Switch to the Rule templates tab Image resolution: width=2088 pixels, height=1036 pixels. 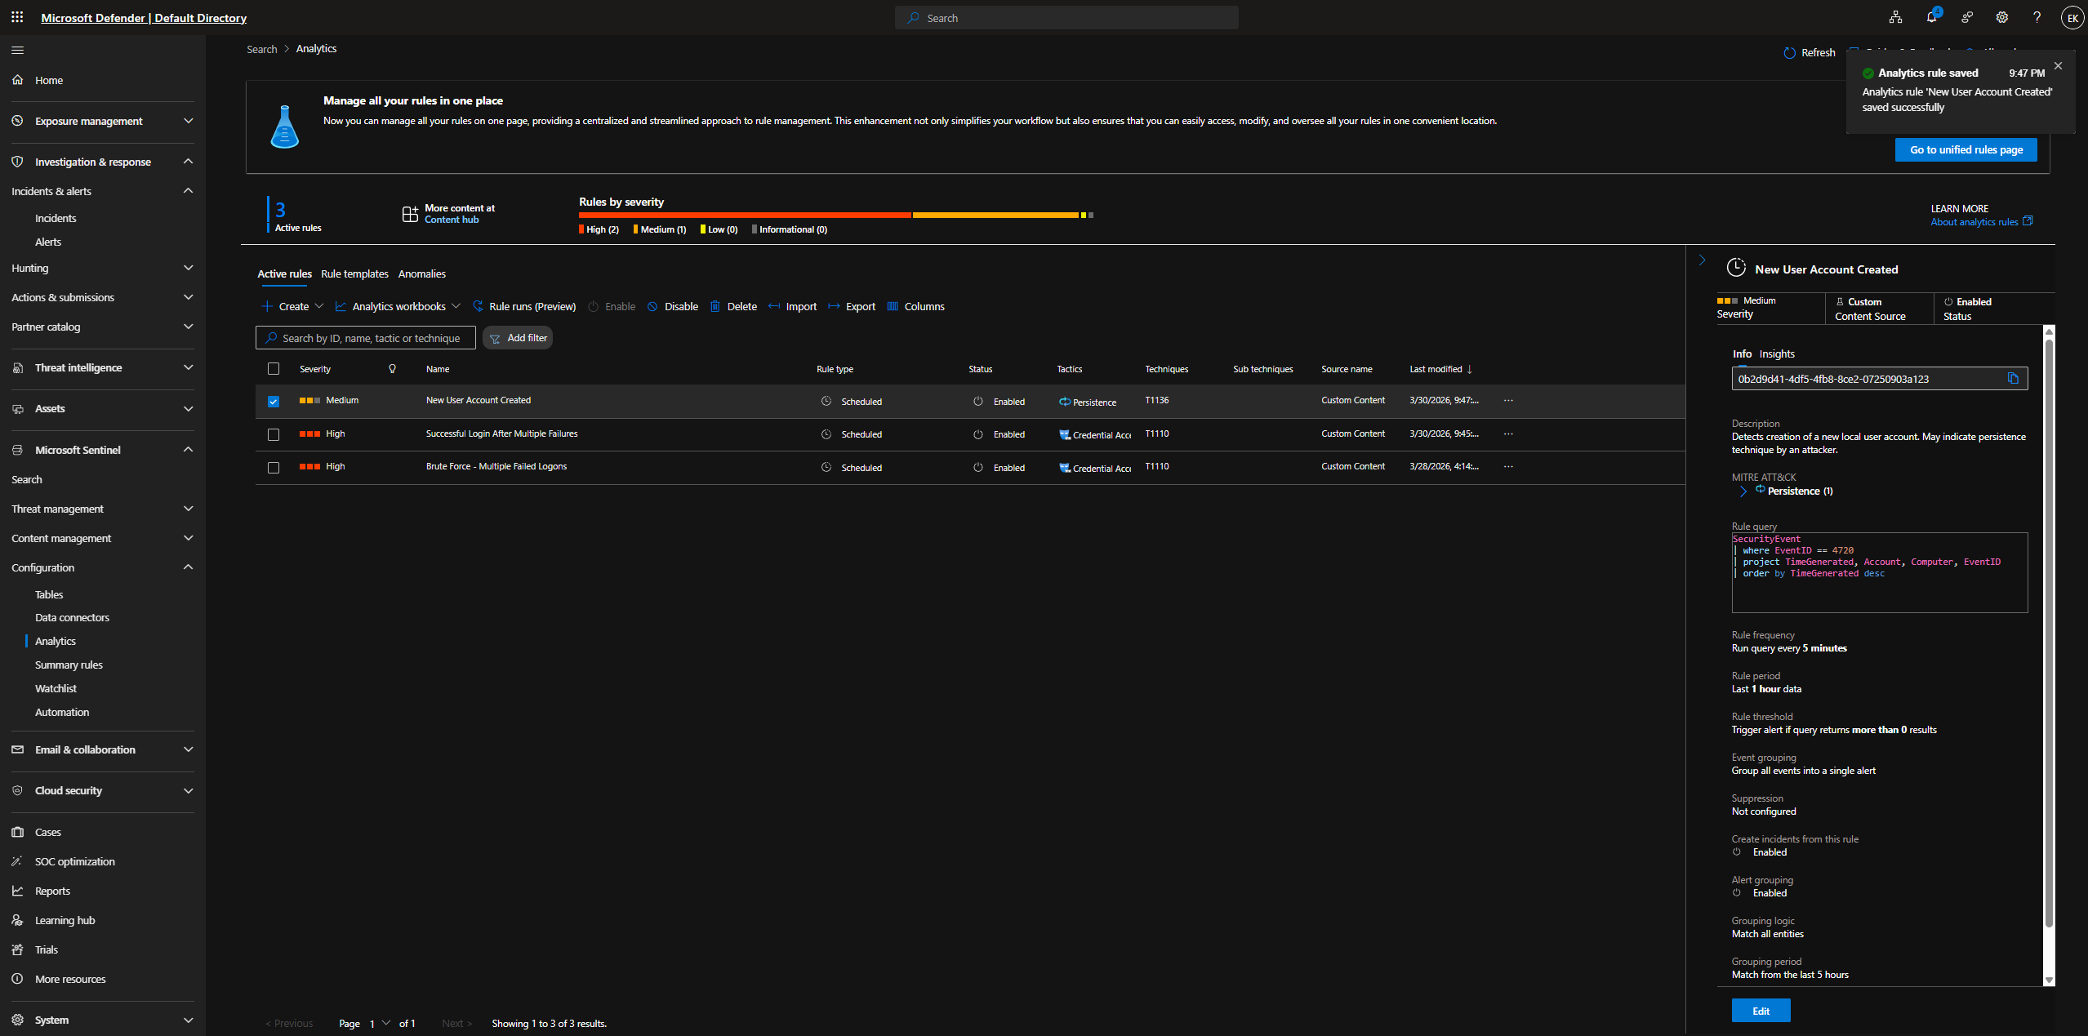click(x=354, y=273)
